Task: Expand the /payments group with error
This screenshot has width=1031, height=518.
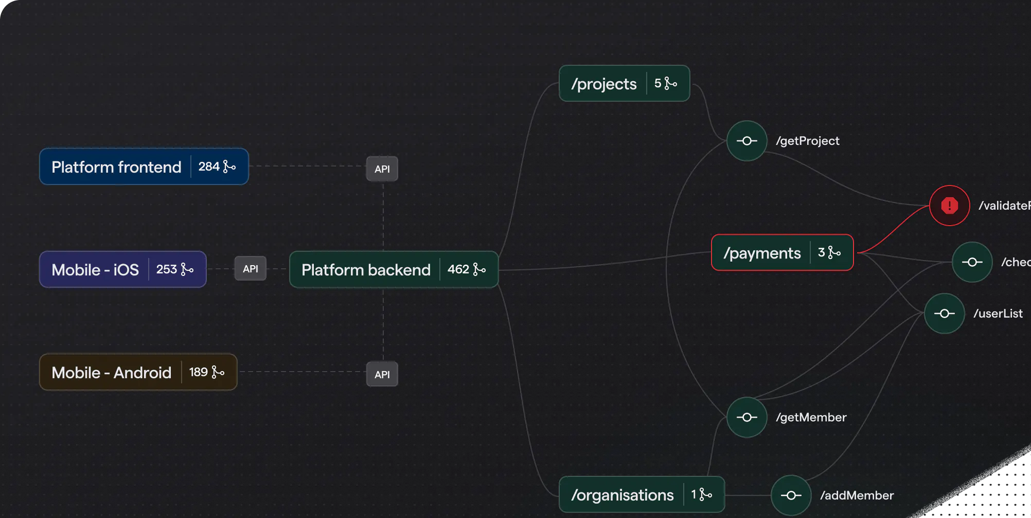Action: click(783, 252)
